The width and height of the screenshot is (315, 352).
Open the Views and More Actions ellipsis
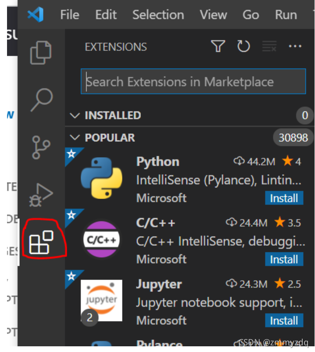coord(295,46)
